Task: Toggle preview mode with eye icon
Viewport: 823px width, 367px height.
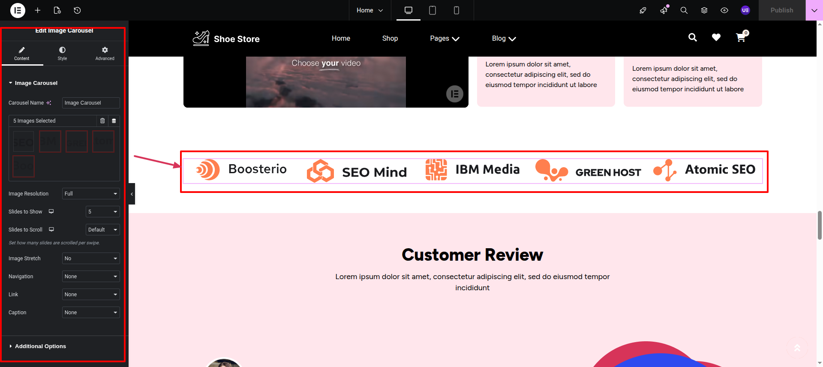Action: coord(724,10)
